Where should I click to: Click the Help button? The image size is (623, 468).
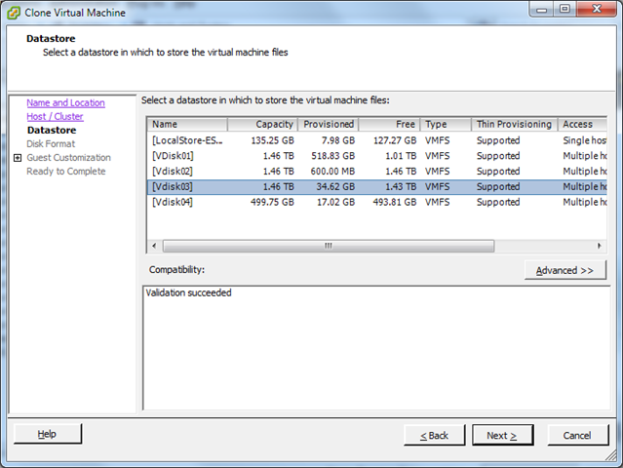[48, 434]
